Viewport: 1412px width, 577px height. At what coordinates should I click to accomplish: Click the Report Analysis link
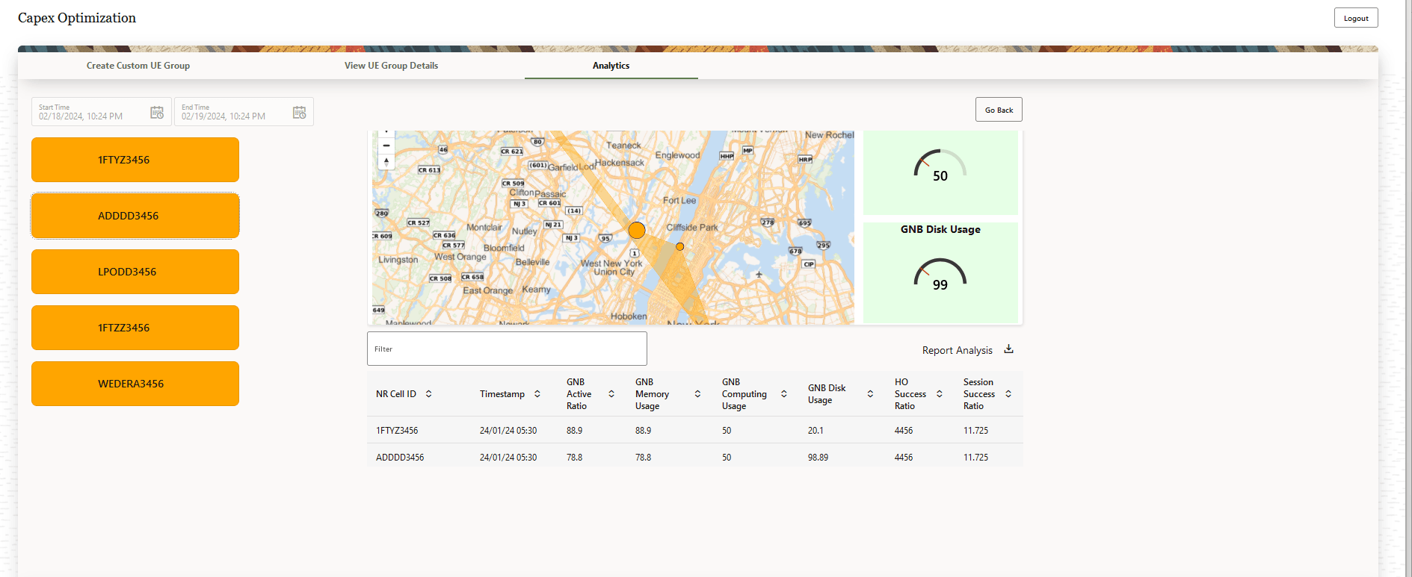pyautogui.click(x=958, y=350)
